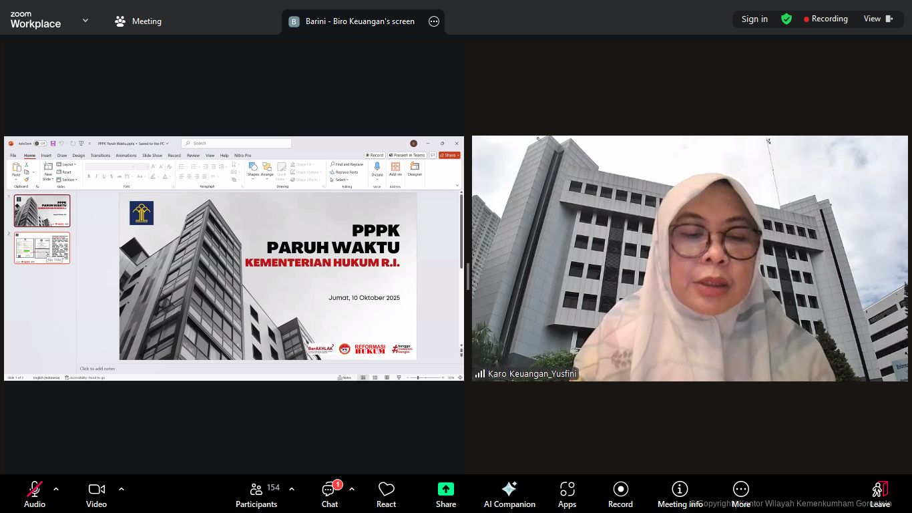Open AI Companion
The image size is (912, 513).
pos(509,495)
